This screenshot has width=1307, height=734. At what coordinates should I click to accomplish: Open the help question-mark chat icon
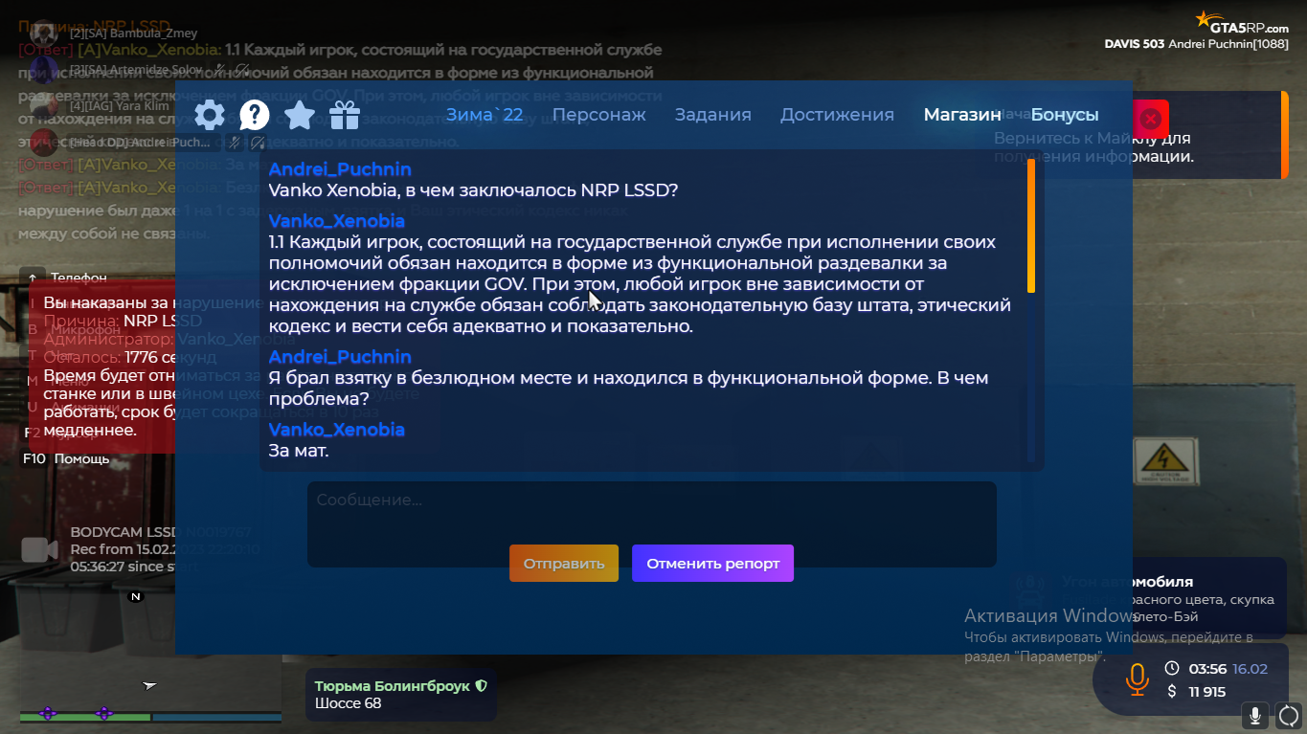(x=254, y=115)
